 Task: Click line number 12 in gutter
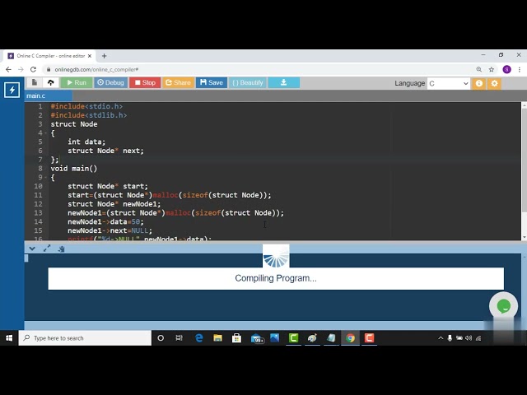point(39,204)
